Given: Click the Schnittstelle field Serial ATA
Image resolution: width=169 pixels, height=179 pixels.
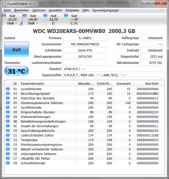Looking at the screenshot, I should click(85, 50).
